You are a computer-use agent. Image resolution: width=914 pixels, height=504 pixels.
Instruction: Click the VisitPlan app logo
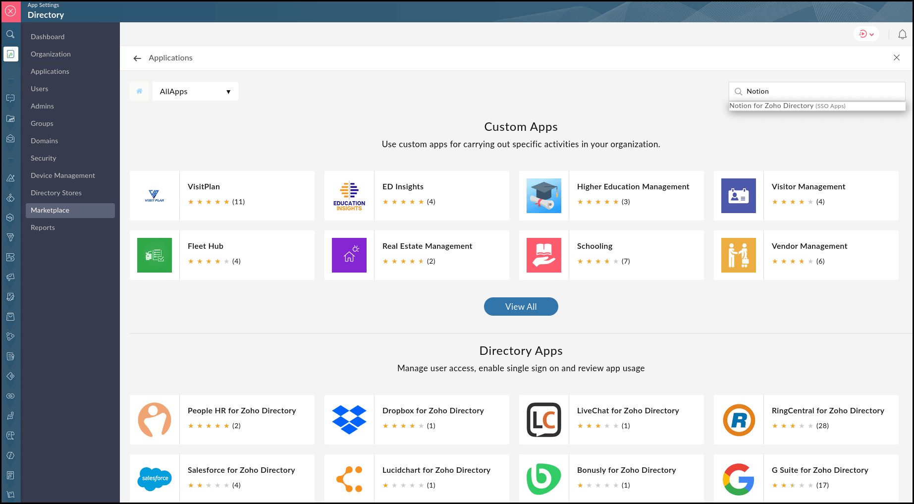click(x=155, y=196)
